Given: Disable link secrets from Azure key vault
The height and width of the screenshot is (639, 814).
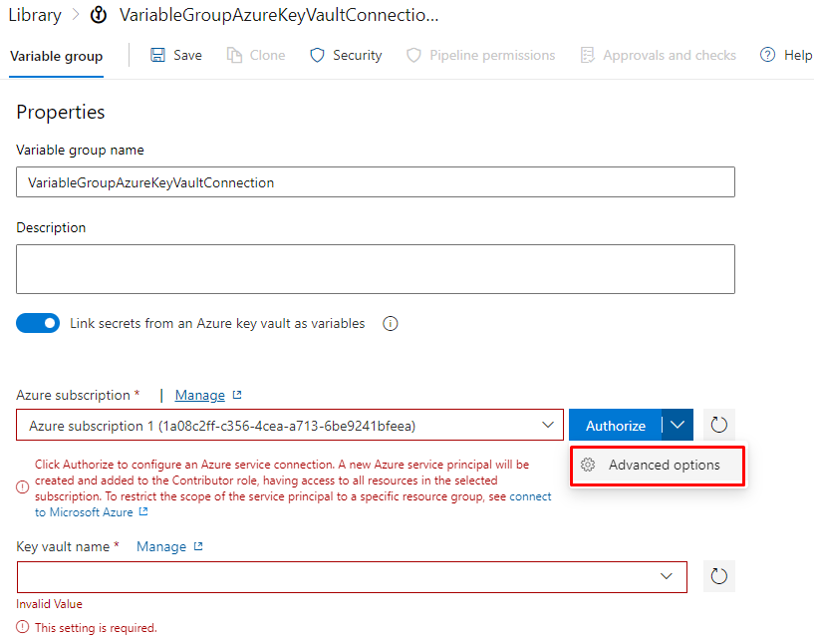Looking at the screenshot, I should coord(38,324).
